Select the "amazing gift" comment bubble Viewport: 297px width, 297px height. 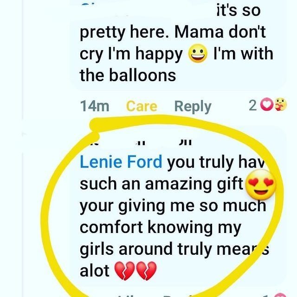coord(178,208)
